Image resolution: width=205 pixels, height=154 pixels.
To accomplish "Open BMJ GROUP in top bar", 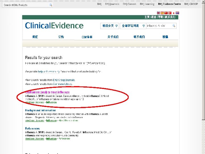I will click(x=191, y=4).
